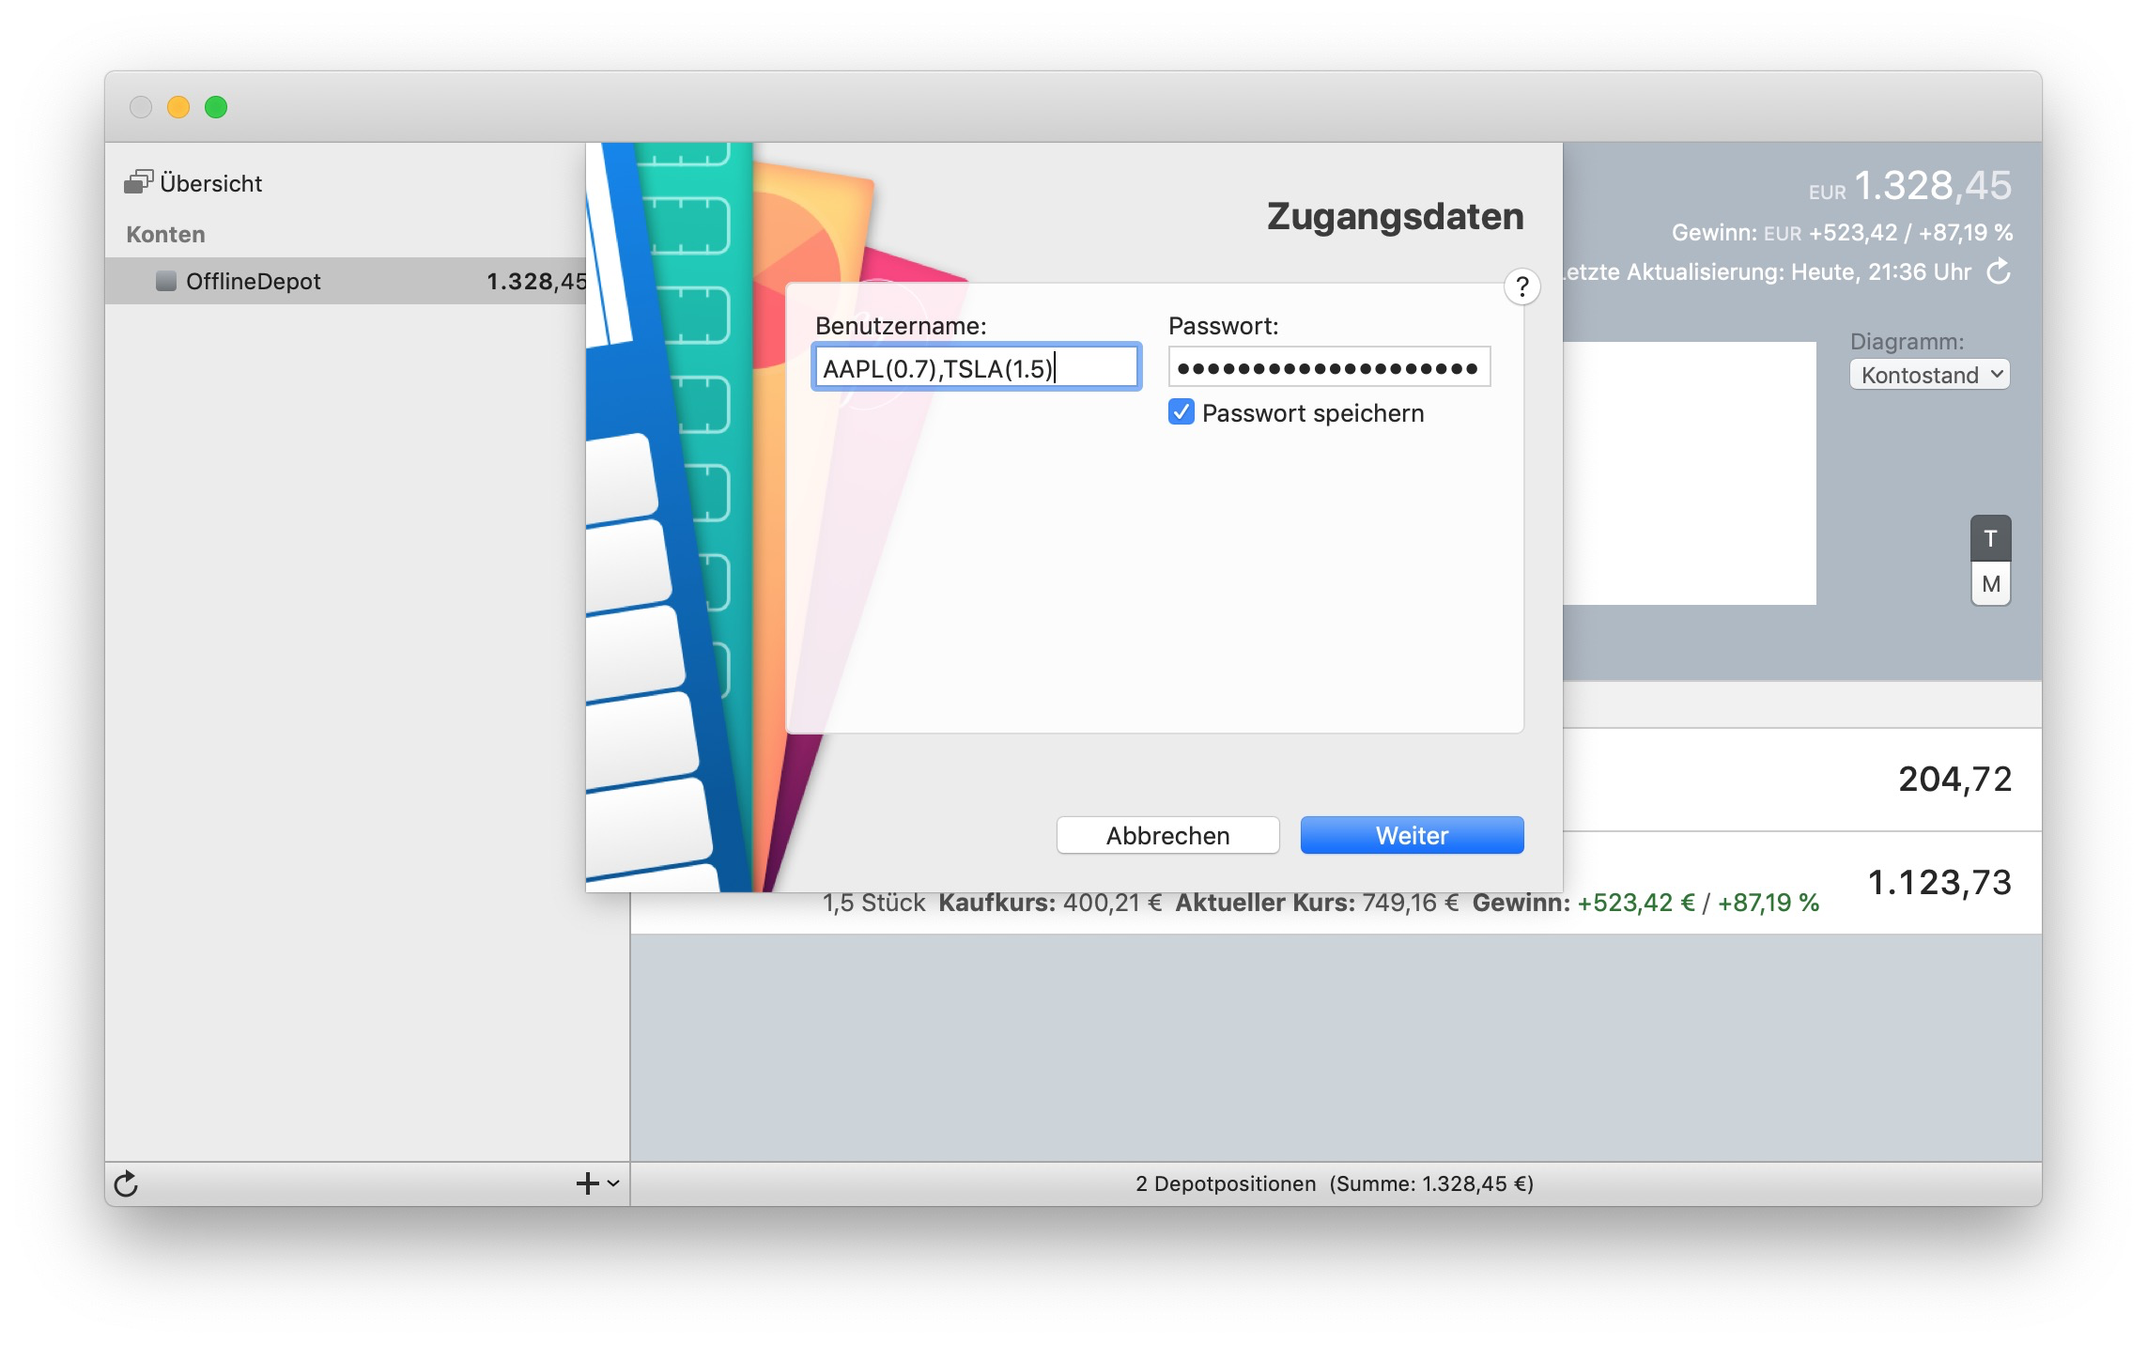Image resolution: width=2147 pixels, height=1345 pixels.
Task: Click the OfflineDepot account color square
Action: click(166, 281)
